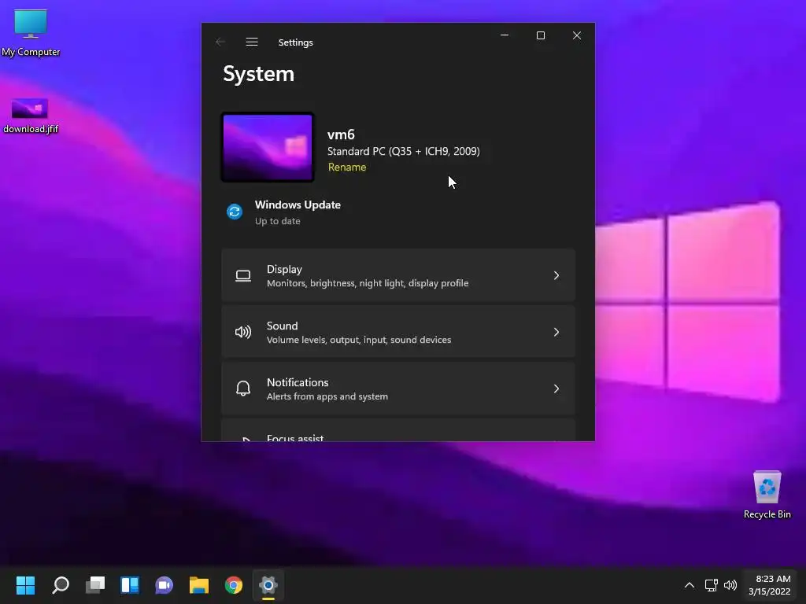Open Display settings row
The width and height of the screenshot is (806, 604).
[397, 276]
